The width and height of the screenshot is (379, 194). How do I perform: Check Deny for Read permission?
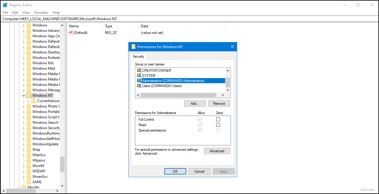click(218, 125)
